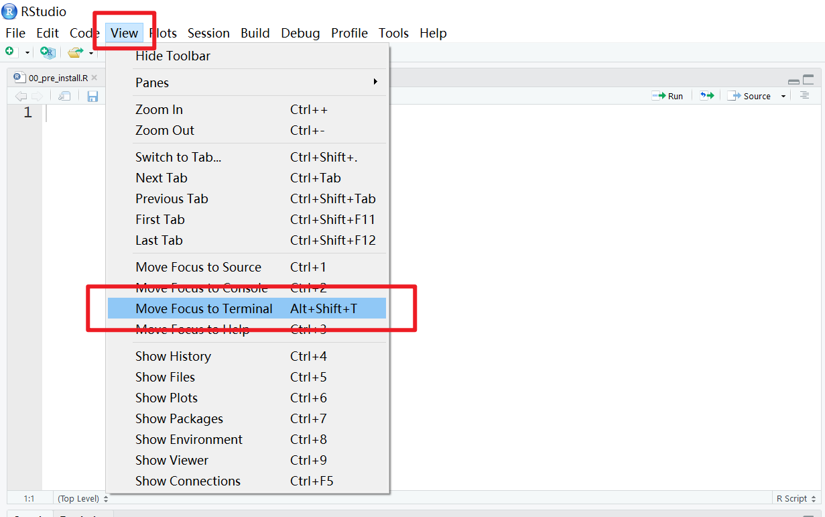Select Zoom Out menu entry
The image size is (825, 517).
click(247, 130)
